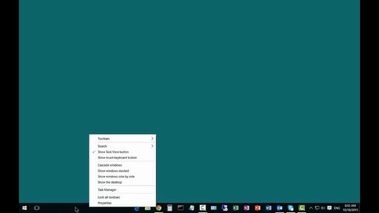Image resolution: width=379 pixels, height=213 pixels.
Task: Open the Windows Start menu
Action: coord(24,208)
